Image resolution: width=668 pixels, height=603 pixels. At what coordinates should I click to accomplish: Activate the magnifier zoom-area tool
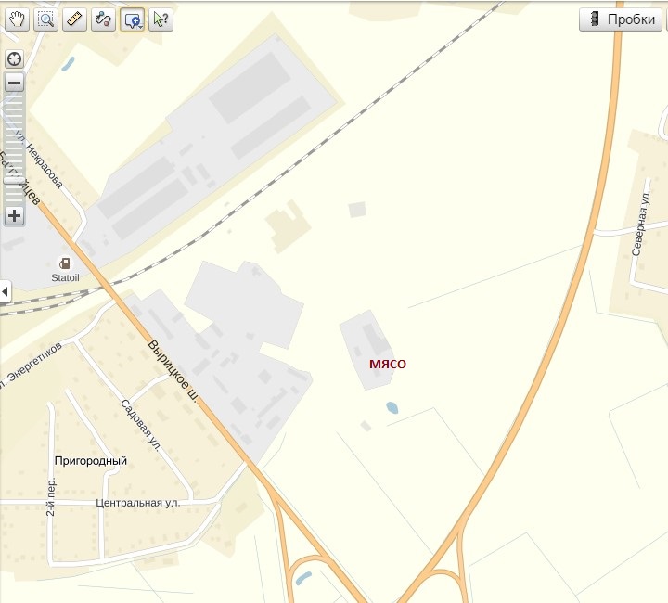[x=45, y=19]
